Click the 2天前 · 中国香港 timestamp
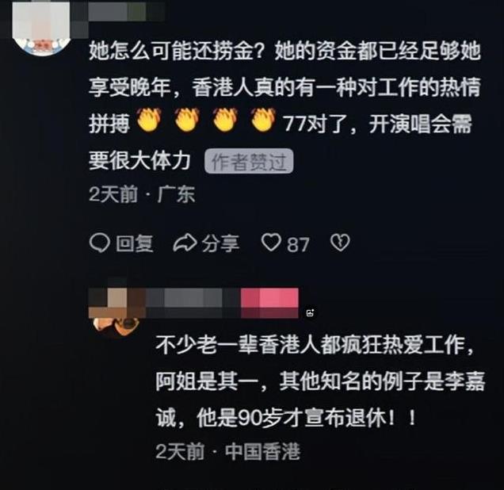Viewport: 504px width, 490px height. click(x=228, y=451)
